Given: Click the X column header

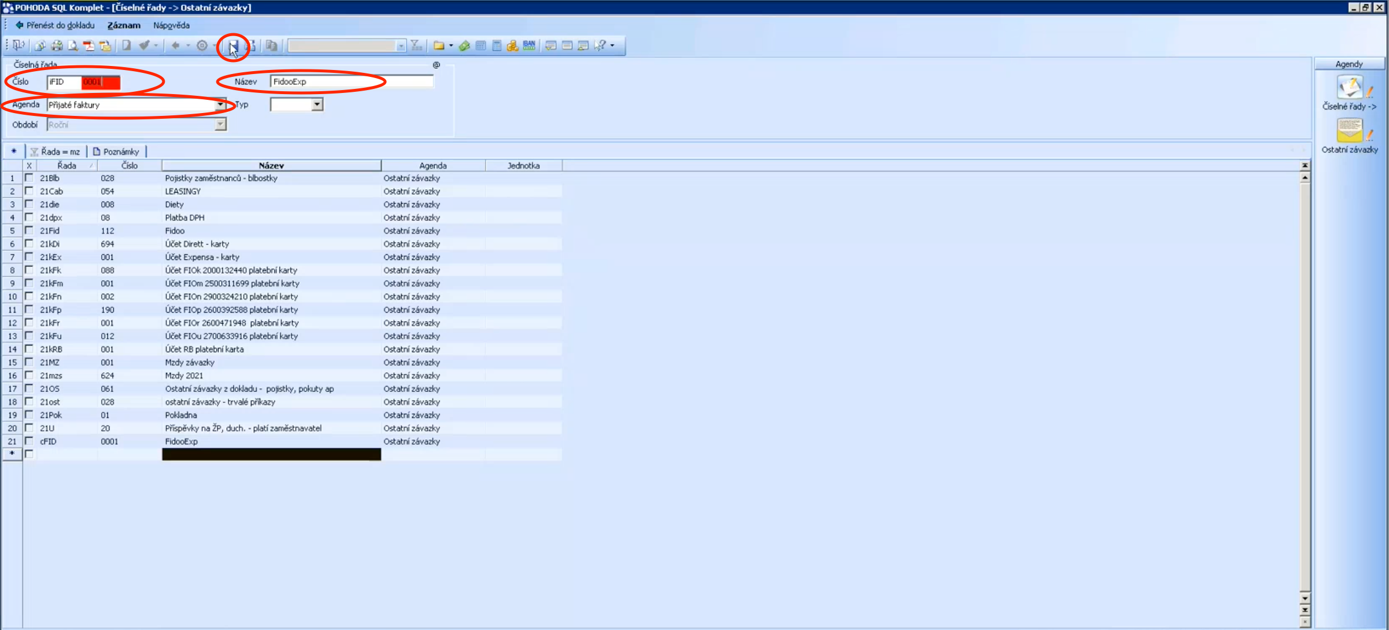Looking at the screenshot, I should [x=29, y=165].
